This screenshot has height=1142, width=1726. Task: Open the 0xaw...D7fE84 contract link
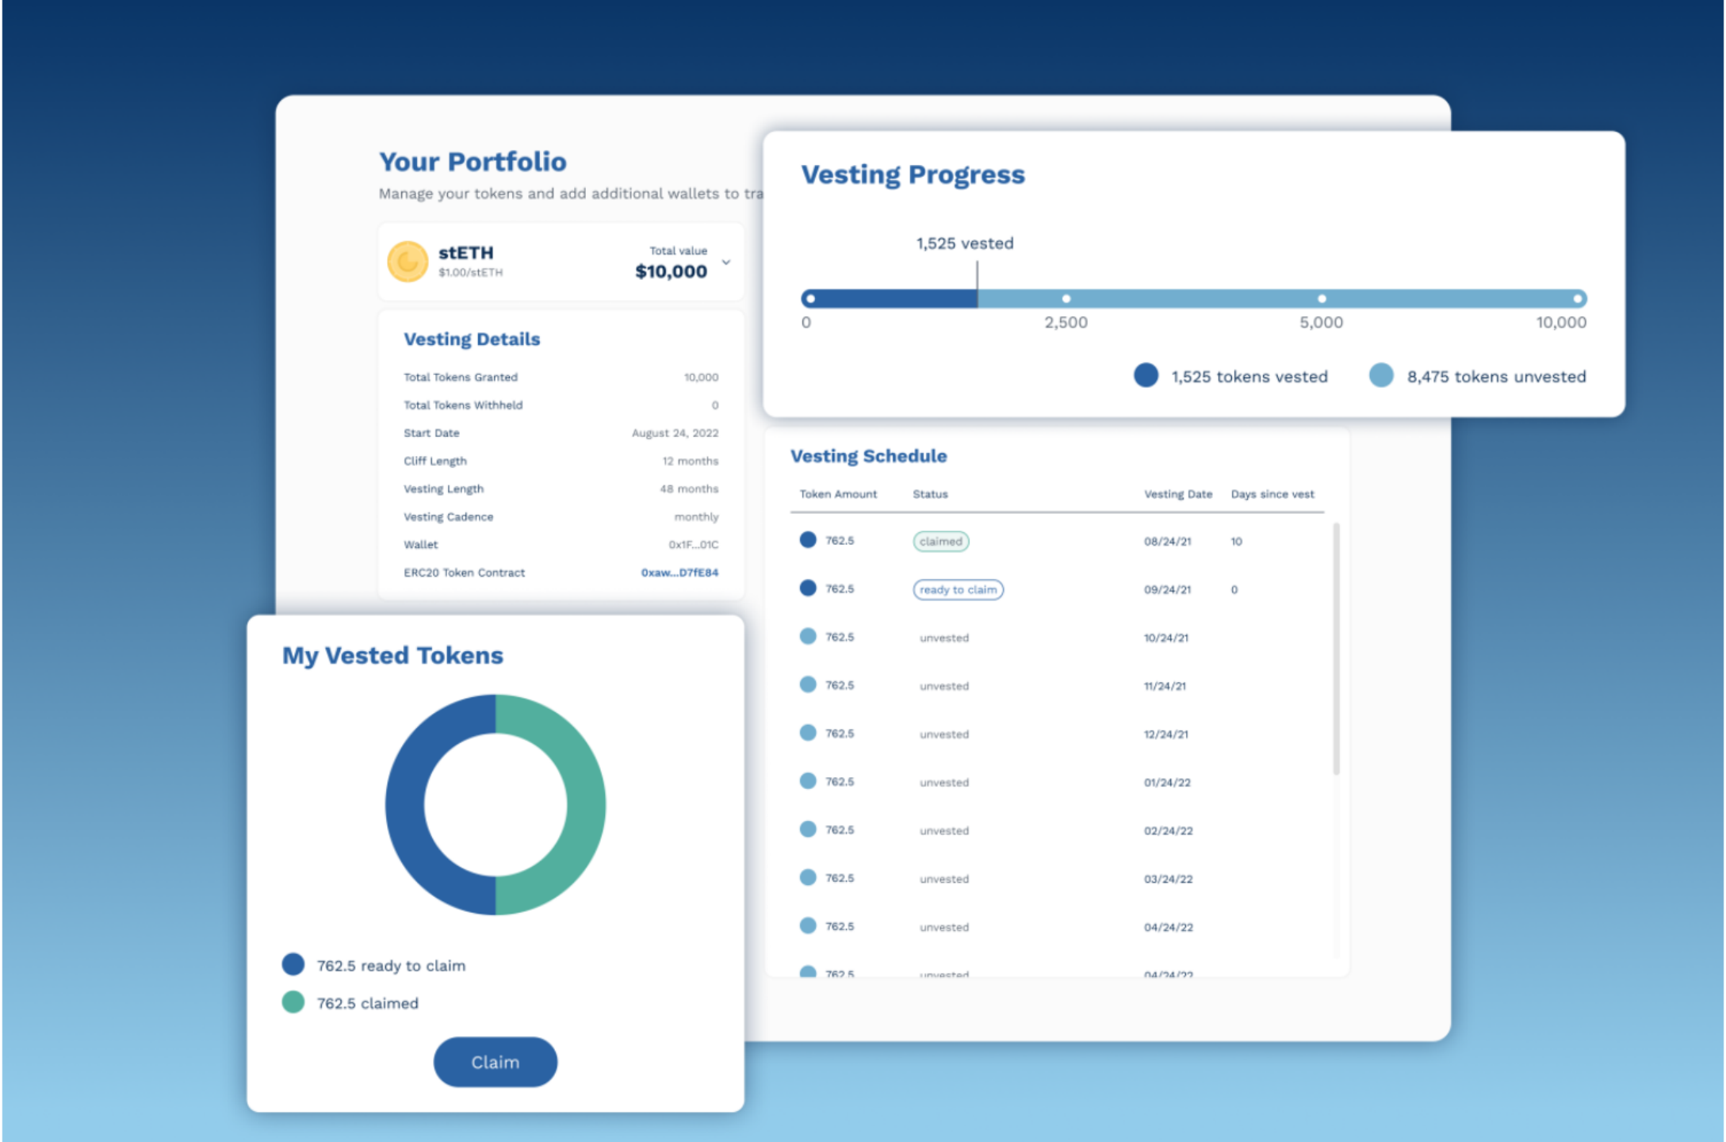[x=679, y=573]
